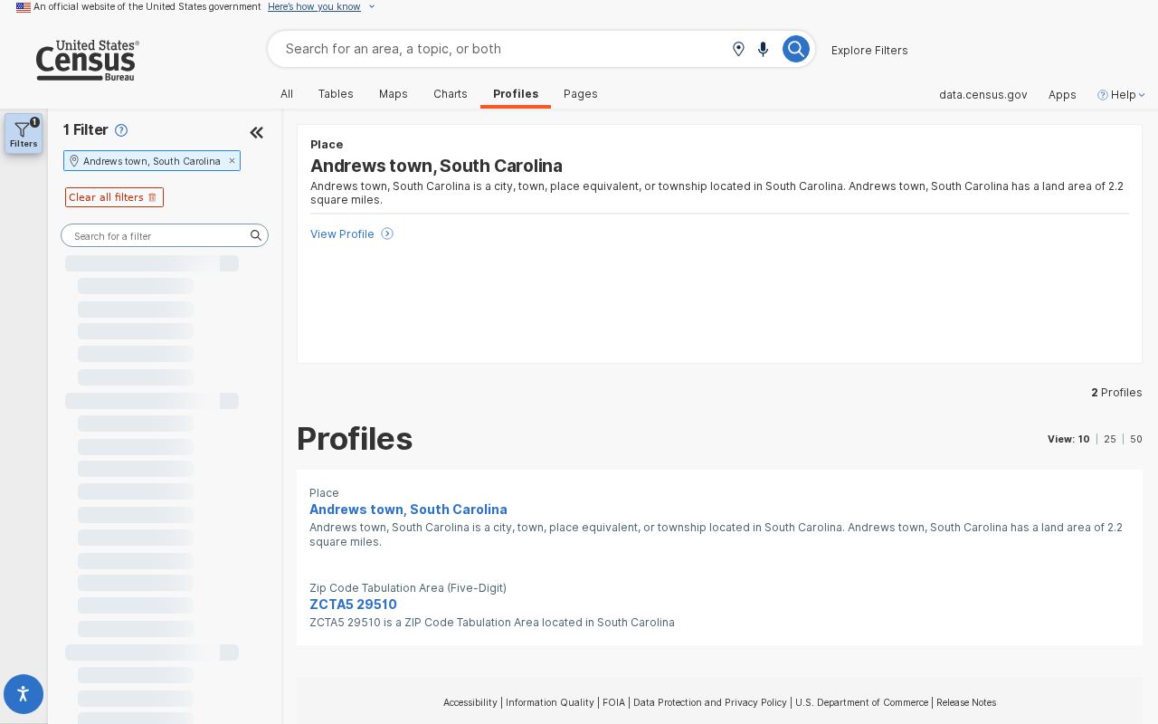The width and height of the screenshot is (1158, 724).
Task: Click the help question mark beside 1 Filter
Action: pos(121,130)
